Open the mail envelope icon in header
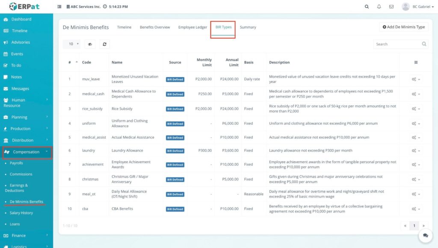Image resolution: width=438 pixels, height=248 pixels. coord(391,7)
